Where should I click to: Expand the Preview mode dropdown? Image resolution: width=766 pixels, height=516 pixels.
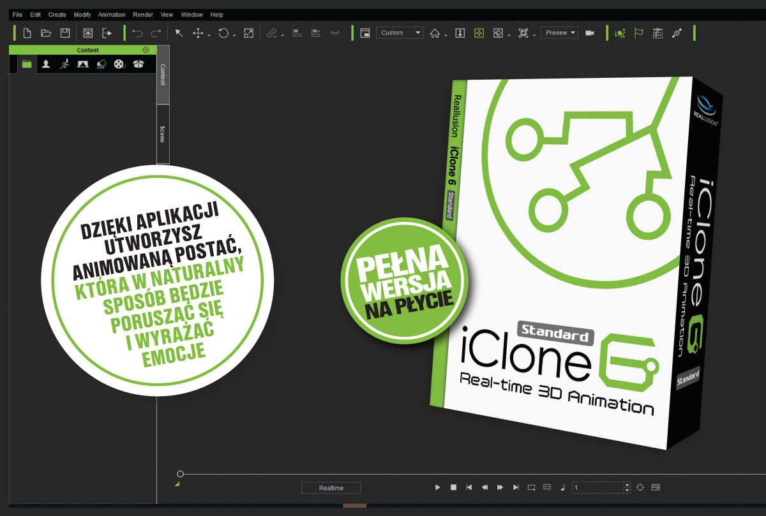pos(559,33)
